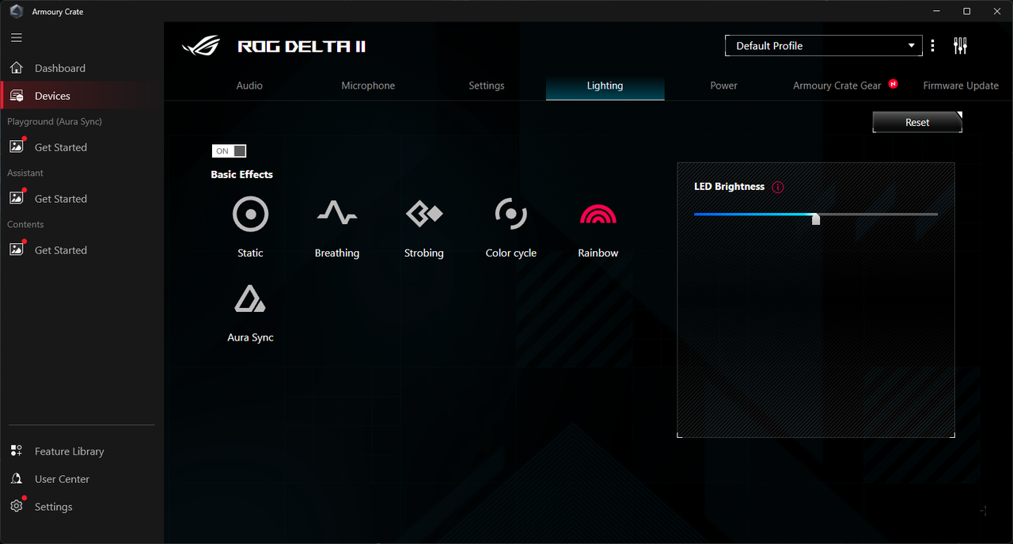Click the LED Brightness label
1013x544 pixels.
pos(729,187)
